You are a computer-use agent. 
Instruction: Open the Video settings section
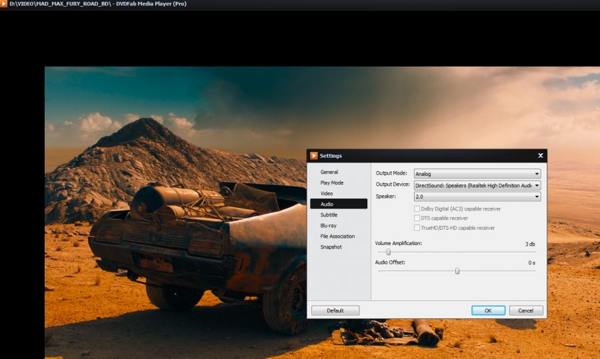(x=339, y=193)
